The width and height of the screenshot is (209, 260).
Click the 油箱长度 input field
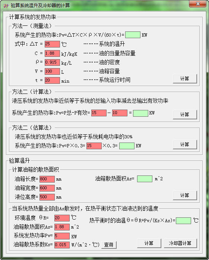[x=47, y=179]
